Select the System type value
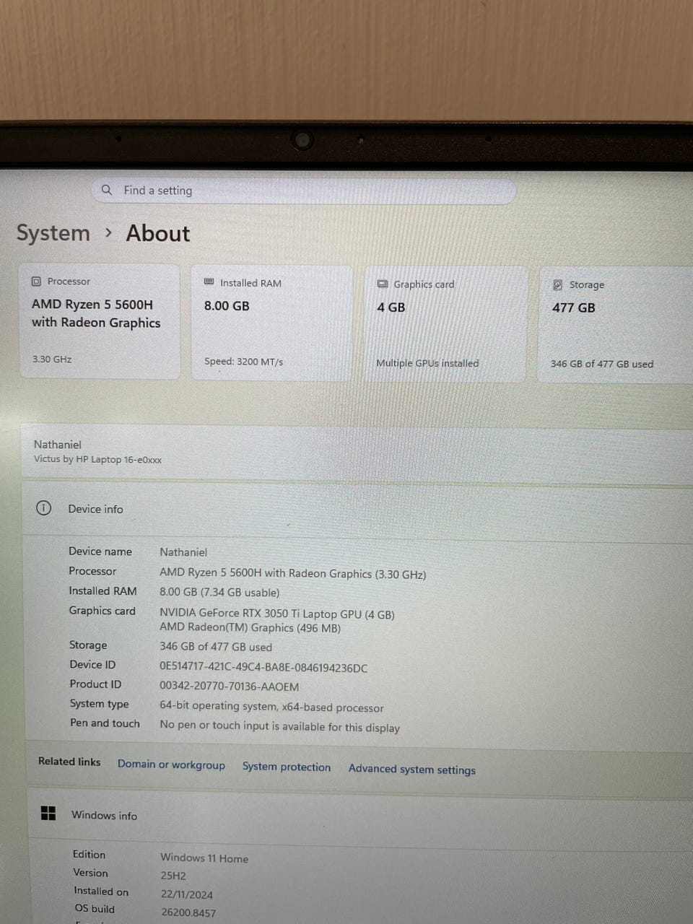 click(x=271, y=707)
